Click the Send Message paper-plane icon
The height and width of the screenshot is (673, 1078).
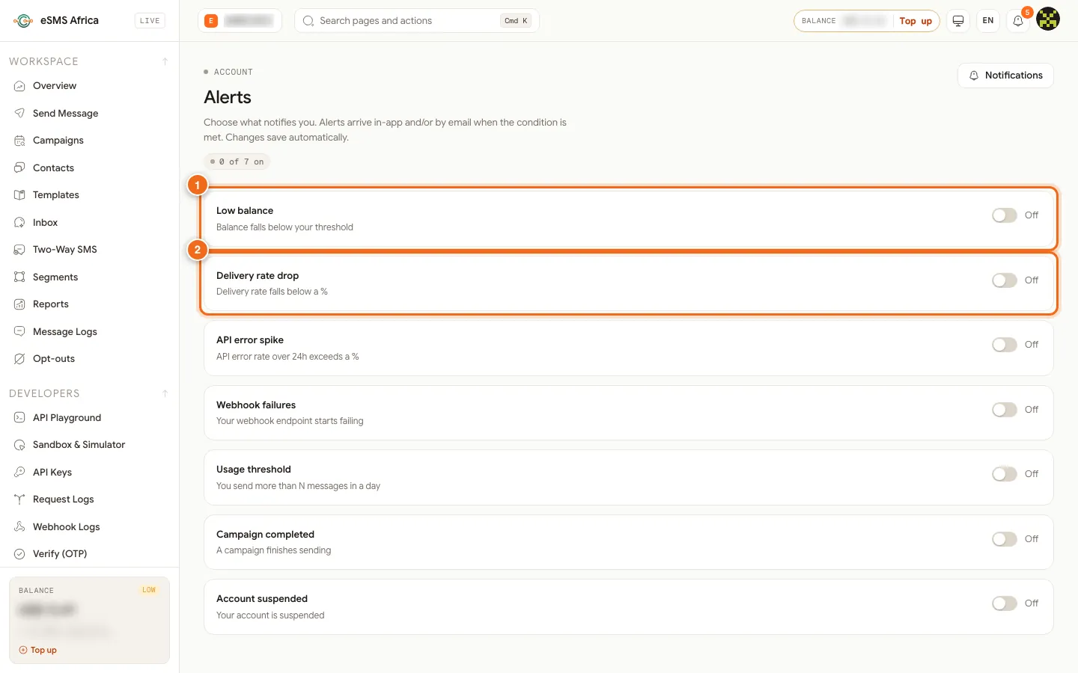point(19,113)
